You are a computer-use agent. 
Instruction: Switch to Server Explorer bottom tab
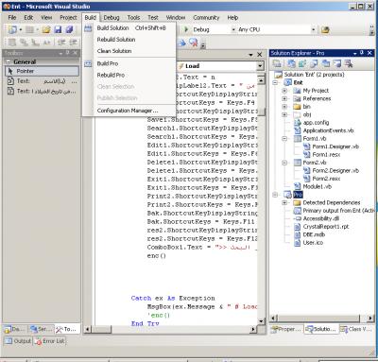[x=41, y=329]
